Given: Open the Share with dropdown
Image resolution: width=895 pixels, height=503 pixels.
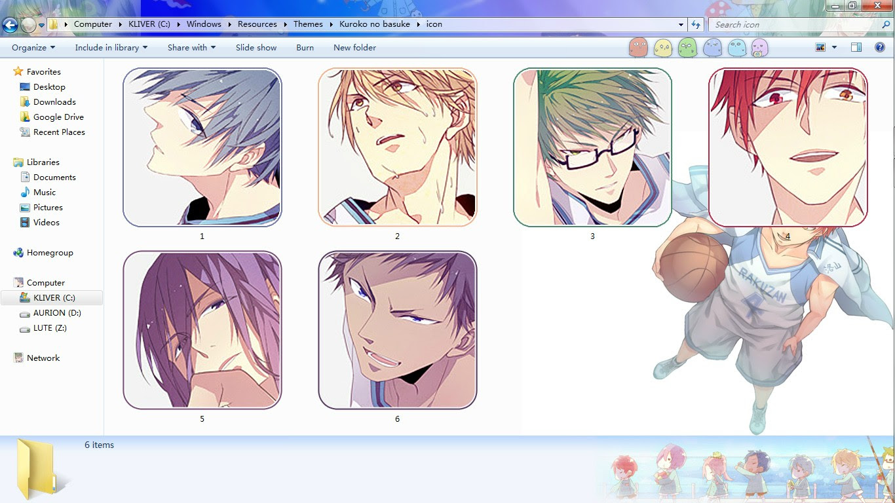Looking at the screenshot, I should point(191,47).
